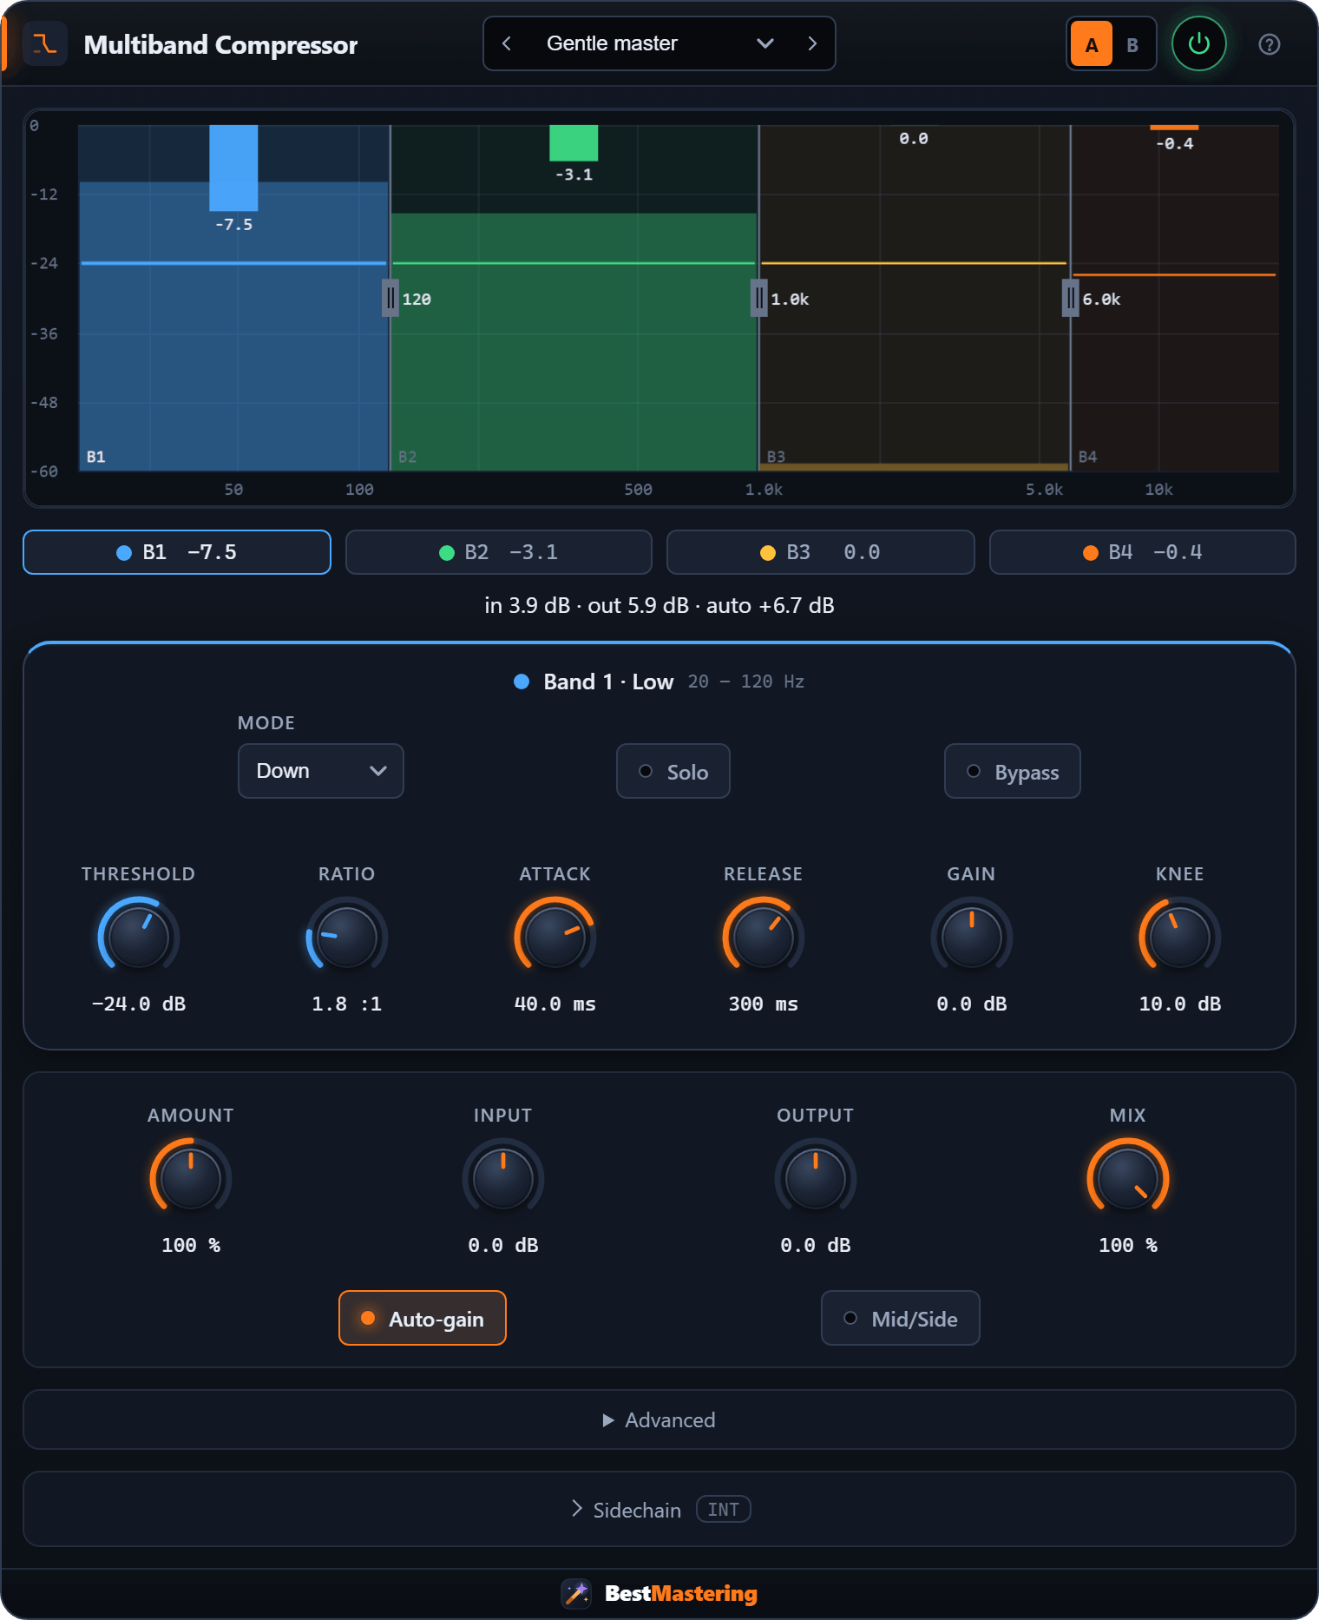Viewport: 1319px width, 1620px height.
Task: Click the Knee knob
Action: point(1180,938)
